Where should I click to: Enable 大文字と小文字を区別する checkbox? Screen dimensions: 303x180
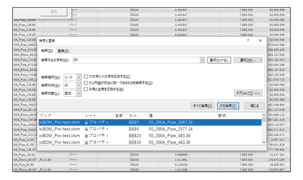point(86,77)
